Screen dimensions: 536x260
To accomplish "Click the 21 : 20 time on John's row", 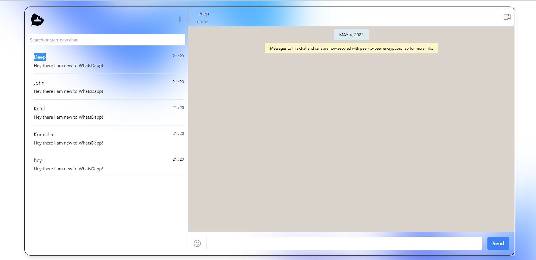I will (x=178, y=82).
